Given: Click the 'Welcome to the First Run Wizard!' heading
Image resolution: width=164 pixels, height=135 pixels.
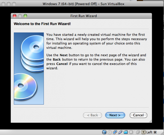Looking at the screenshot, I should [x=42, y=24].
